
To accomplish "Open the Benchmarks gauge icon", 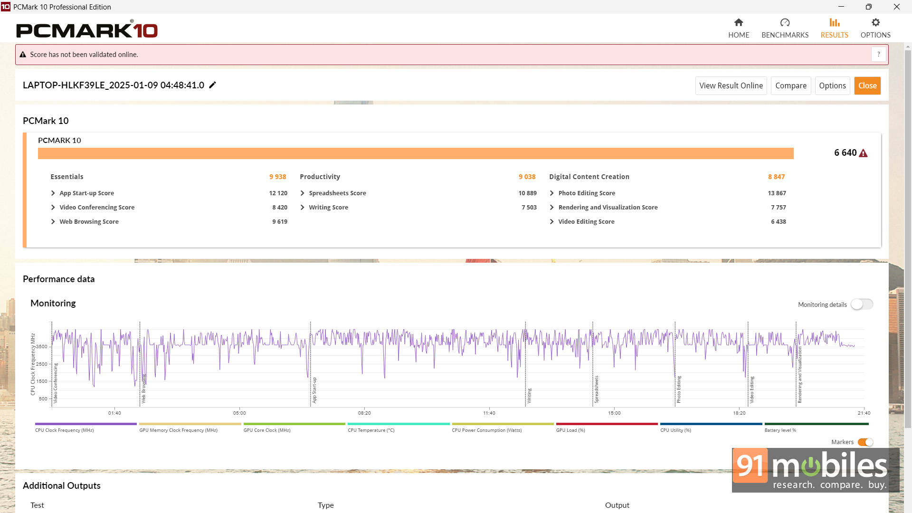I will click(x=785, y=22).
